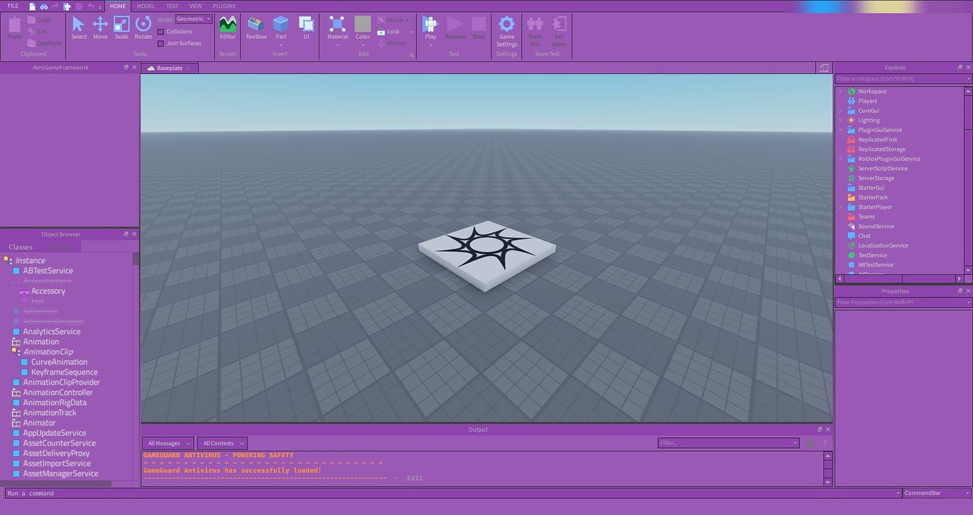This screenshot has width=973, height=515.
Task: Switch to the MODEL ribbon tab
Action: [x=145, y=6]
